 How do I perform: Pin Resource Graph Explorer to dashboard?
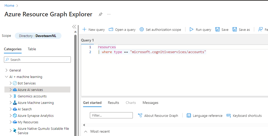click(x=101, y=14)
